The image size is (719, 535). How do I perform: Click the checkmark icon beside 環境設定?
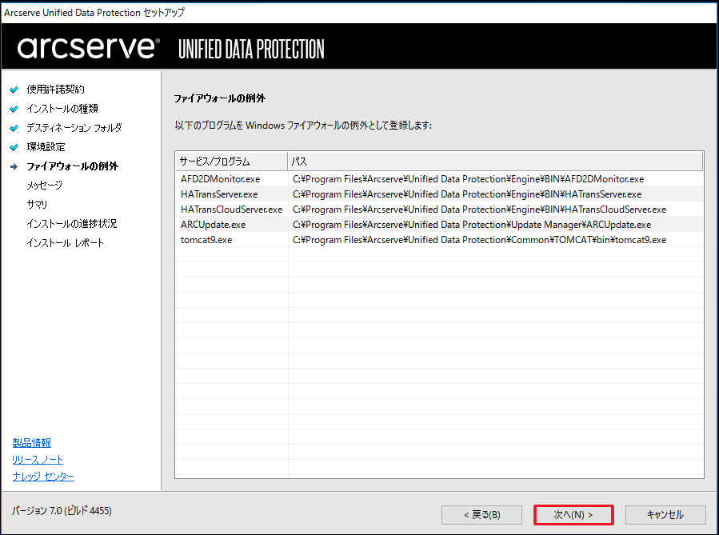[14, 147]
